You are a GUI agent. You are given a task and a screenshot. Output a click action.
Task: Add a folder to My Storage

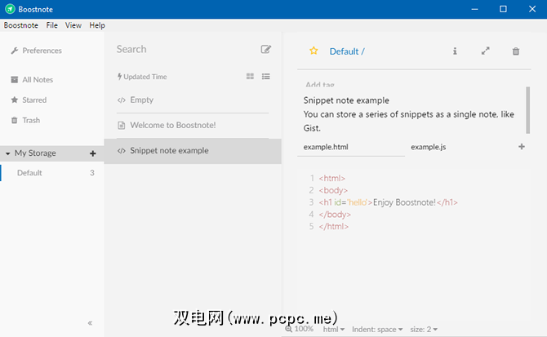93,153
